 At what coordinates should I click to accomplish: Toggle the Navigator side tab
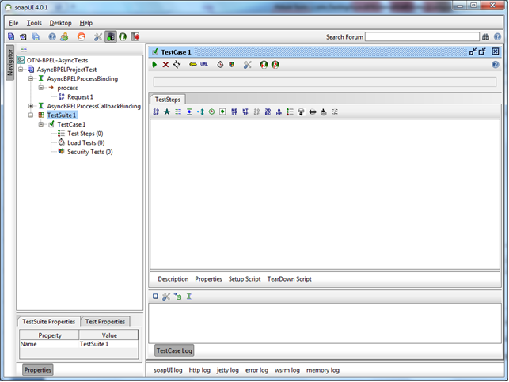pos(9,62)
